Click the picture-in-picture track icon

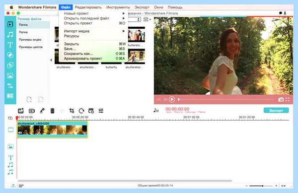(10, 146)
